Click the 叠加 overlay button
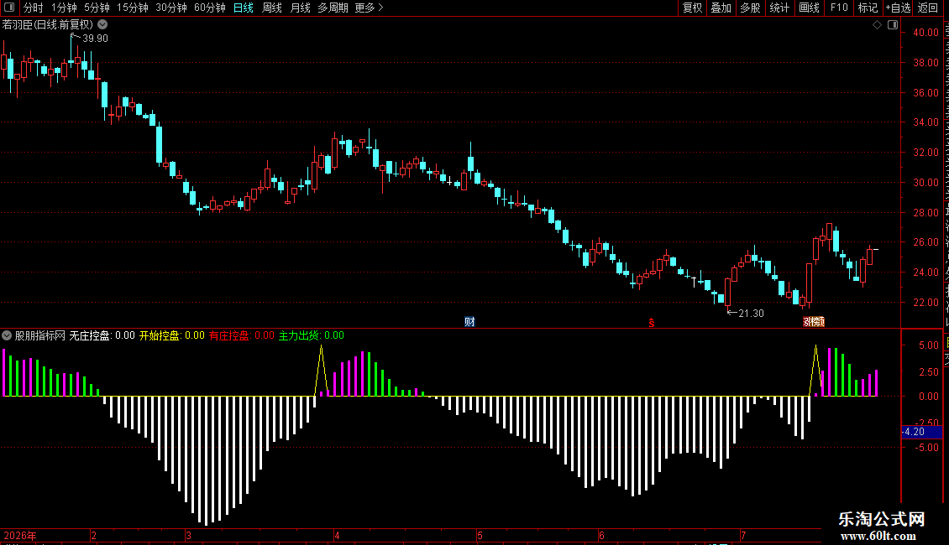 [x=721, y=8]
